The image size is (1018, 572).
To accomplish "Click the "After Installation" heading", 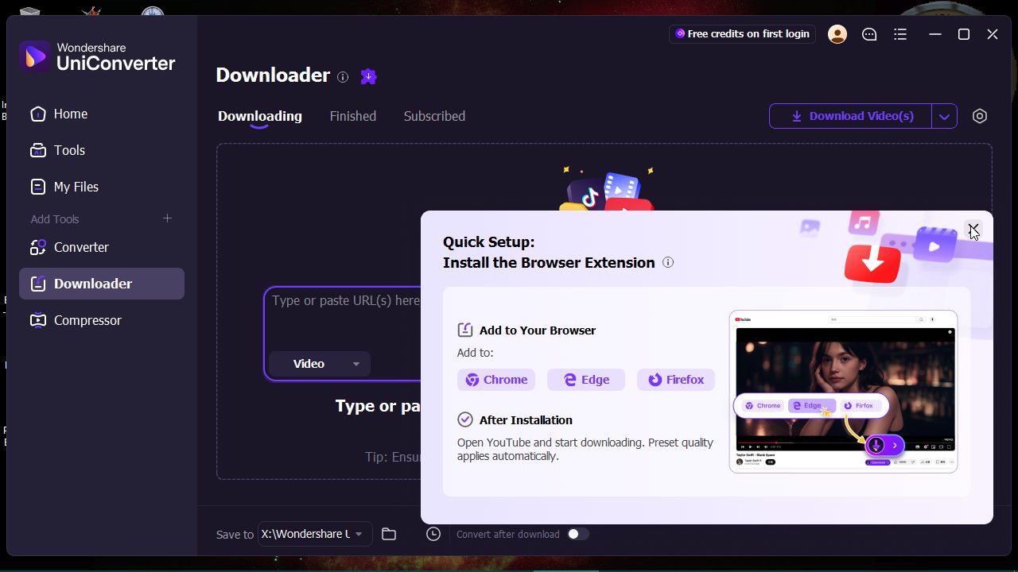I will (526, 420).
